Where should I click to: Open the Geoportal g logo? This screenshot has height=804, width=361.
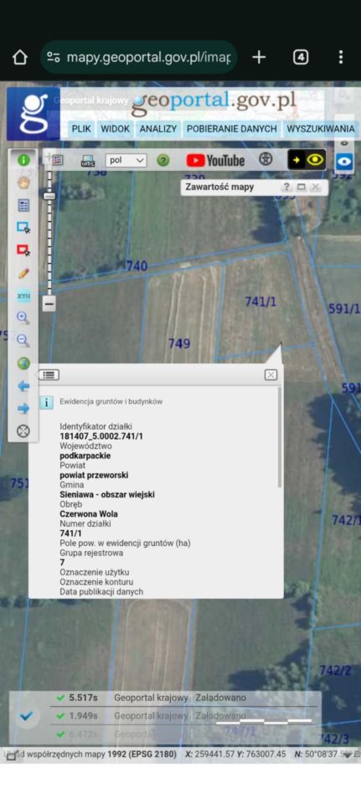34,114
